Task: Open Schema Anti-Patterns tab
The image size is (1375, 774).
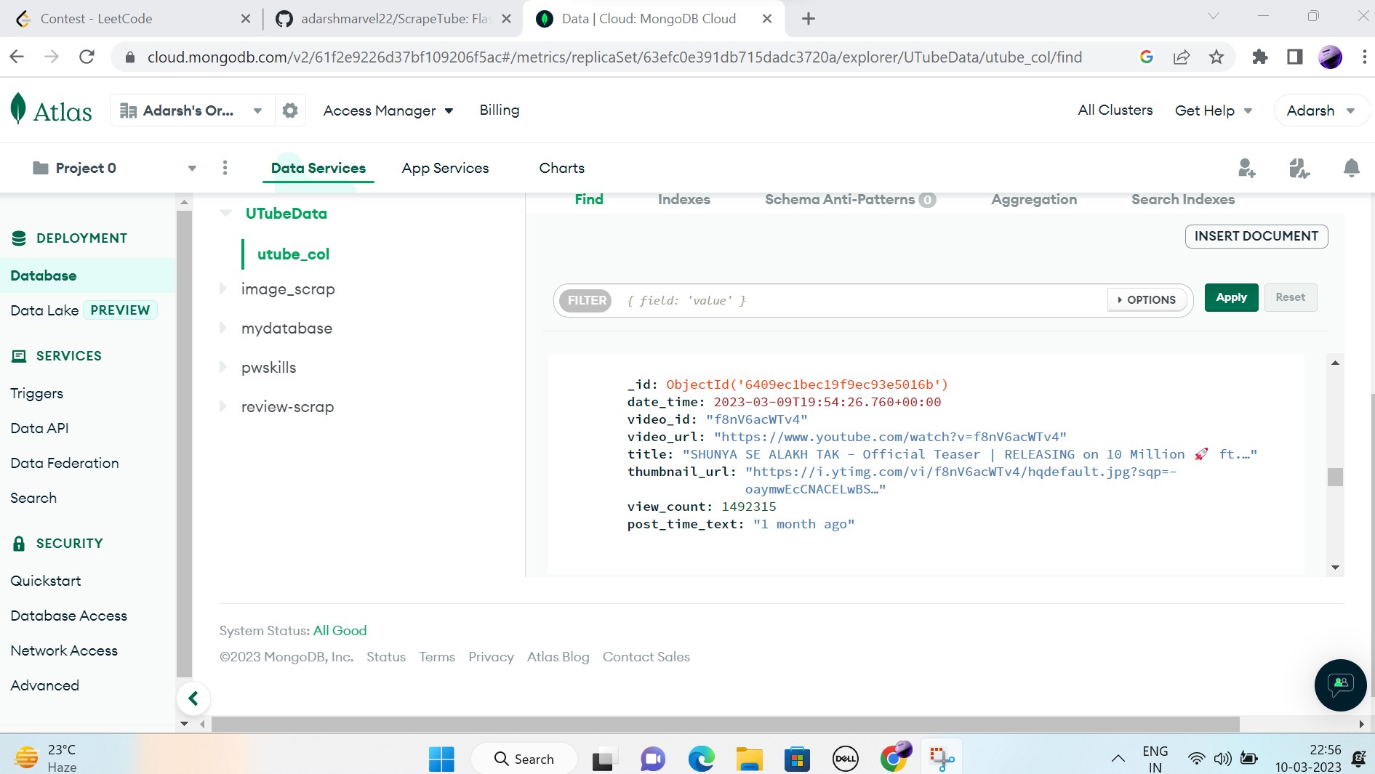Action: (850, 199)
